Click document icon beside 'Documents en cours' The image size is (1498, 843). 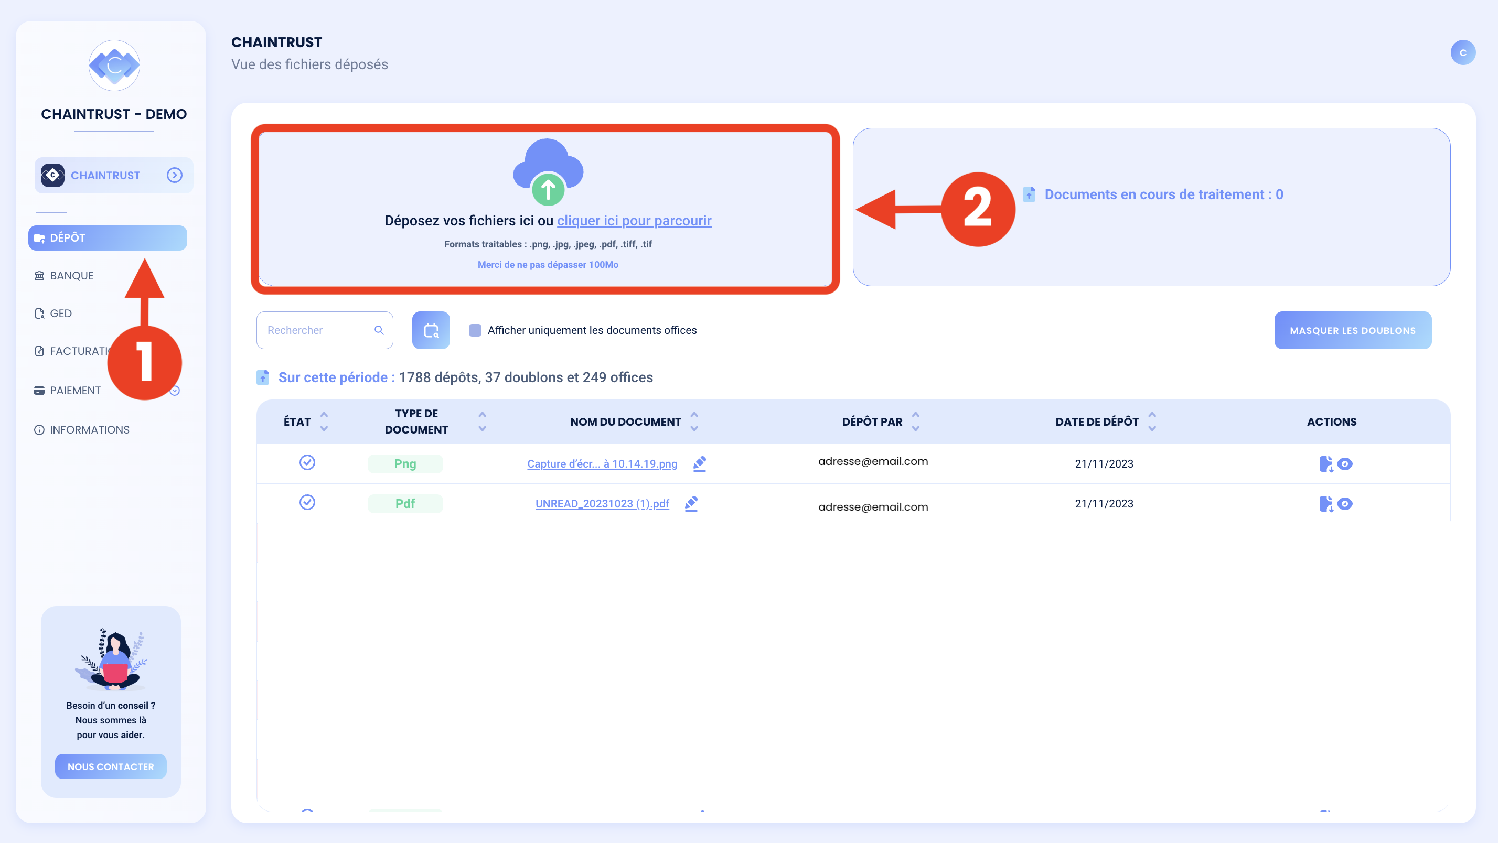1029,194
